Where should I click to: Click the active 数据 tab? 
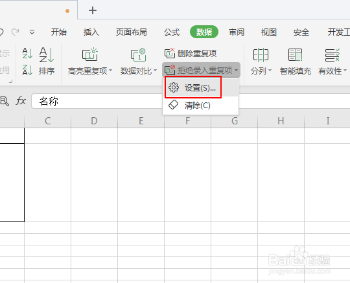(204, 32)
